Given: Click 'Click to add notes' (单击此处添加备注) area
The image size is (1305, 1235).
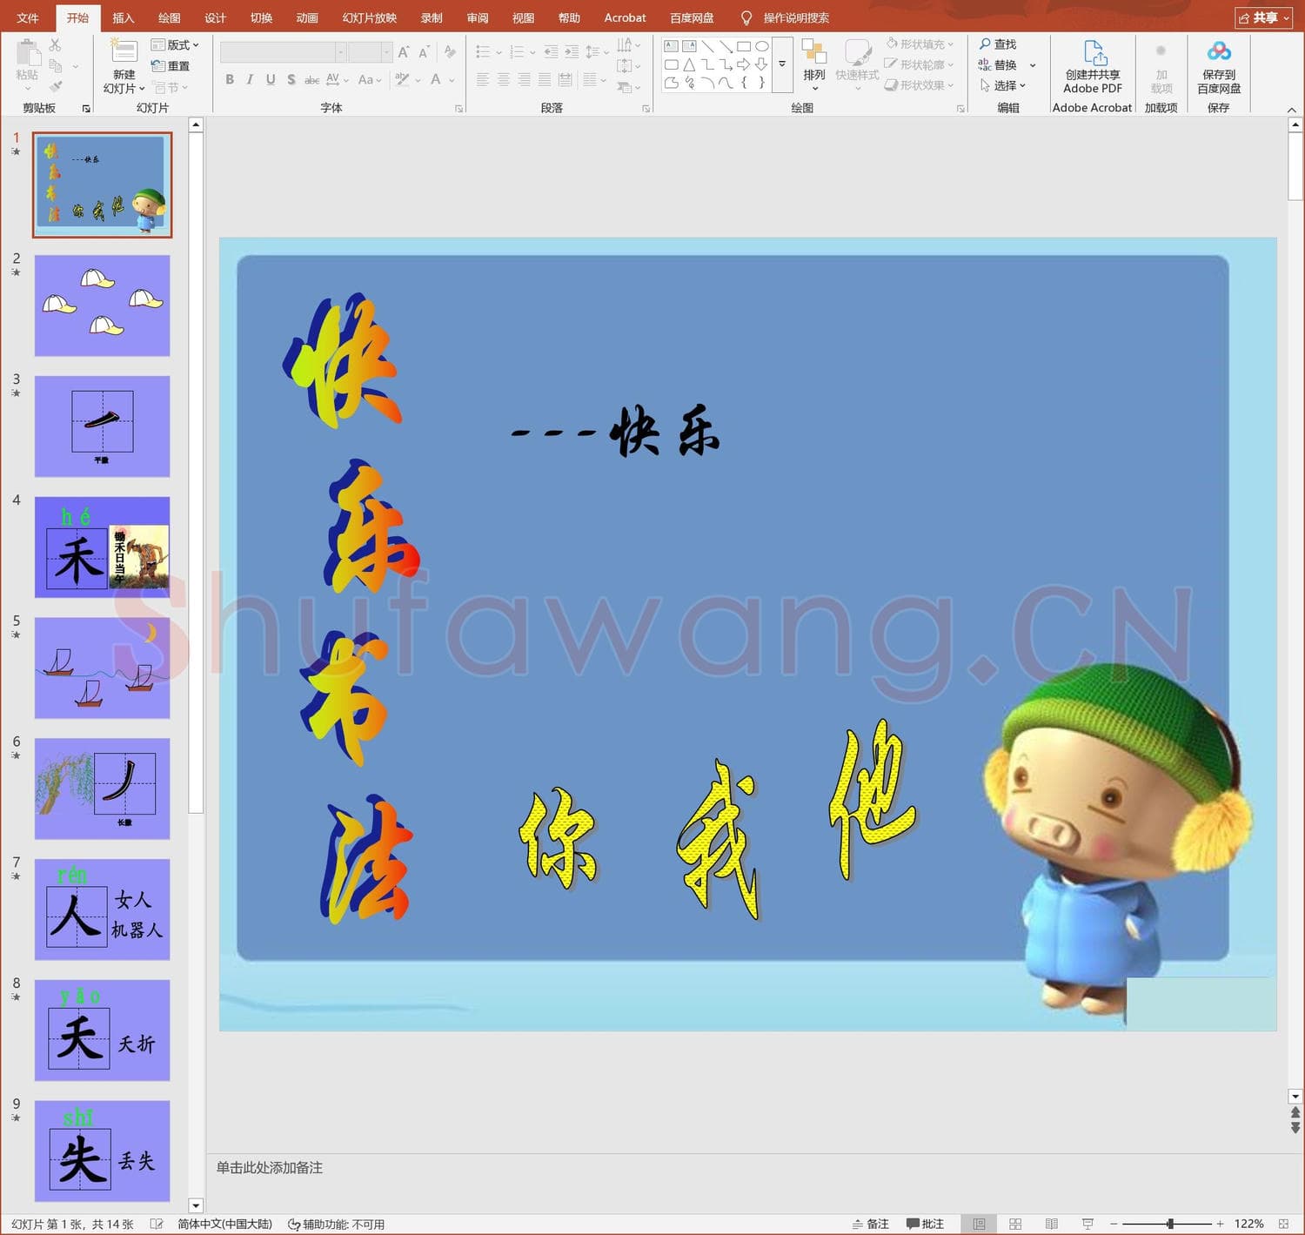Looking at the screenshot, I should [269, 1168].
